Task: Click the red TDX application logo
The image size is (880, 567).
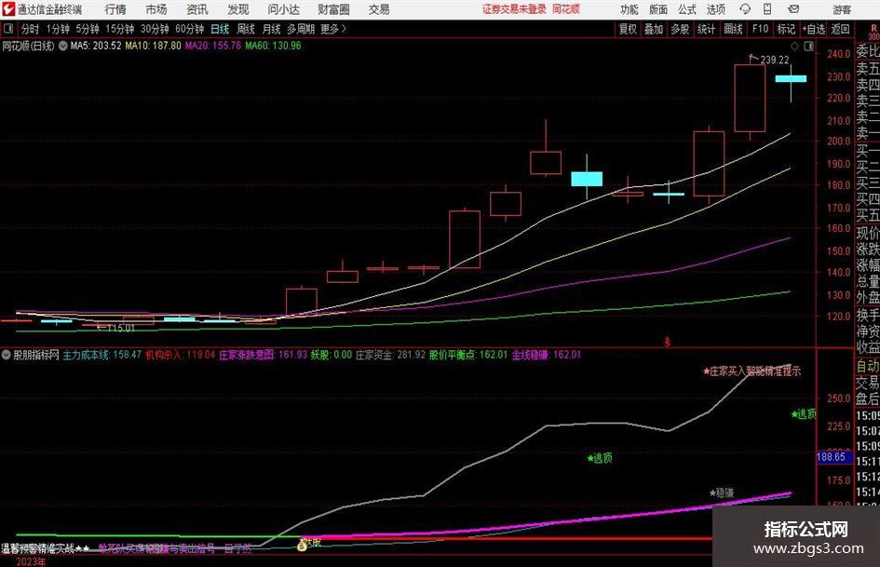Action: tap(8, 9)
